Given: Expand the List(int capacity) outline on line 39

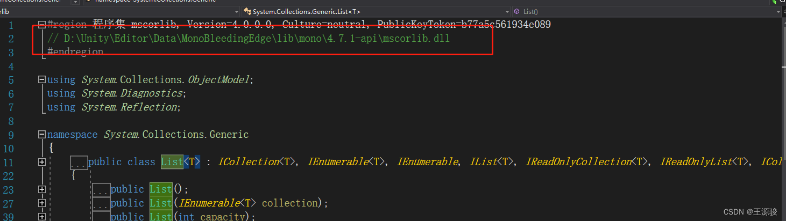Looking at the screenshot, I should [x=42, y=217].
